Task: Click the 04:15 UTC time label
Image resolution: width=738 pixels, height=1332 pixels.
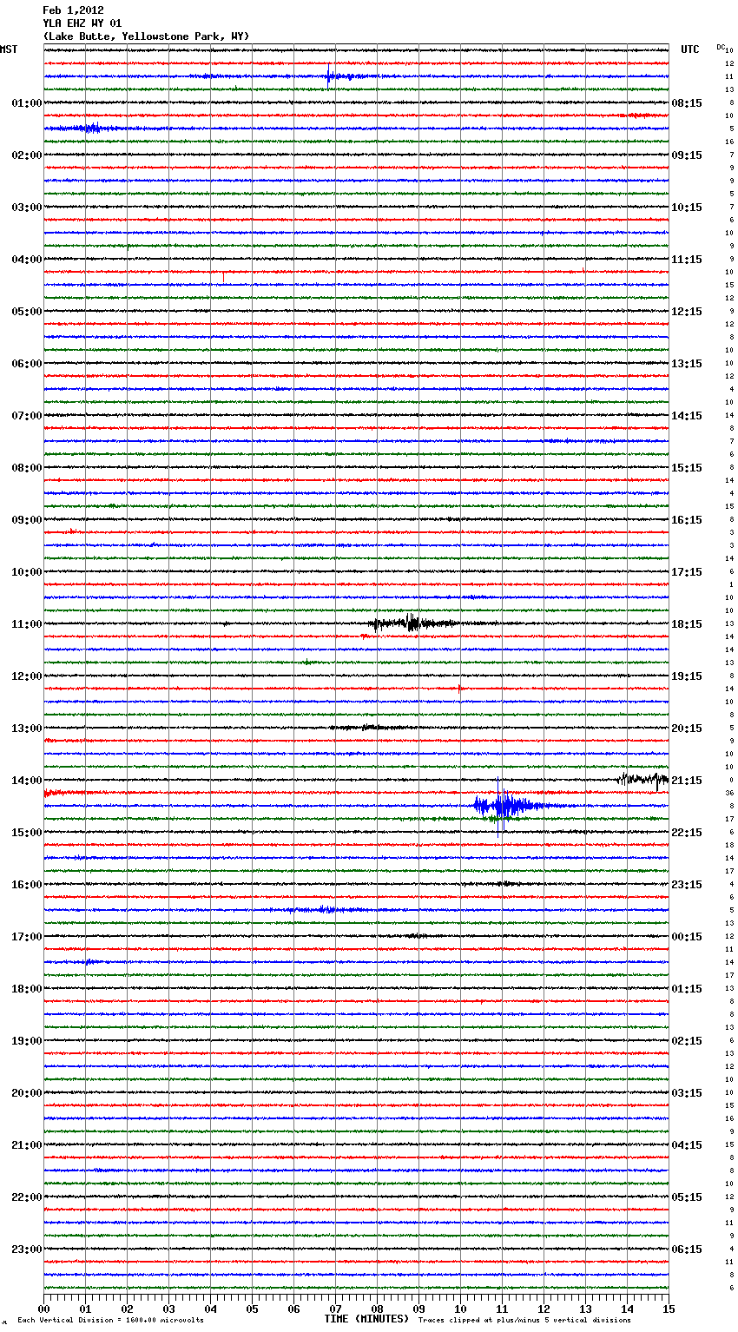Action: tap(687, 1145)
